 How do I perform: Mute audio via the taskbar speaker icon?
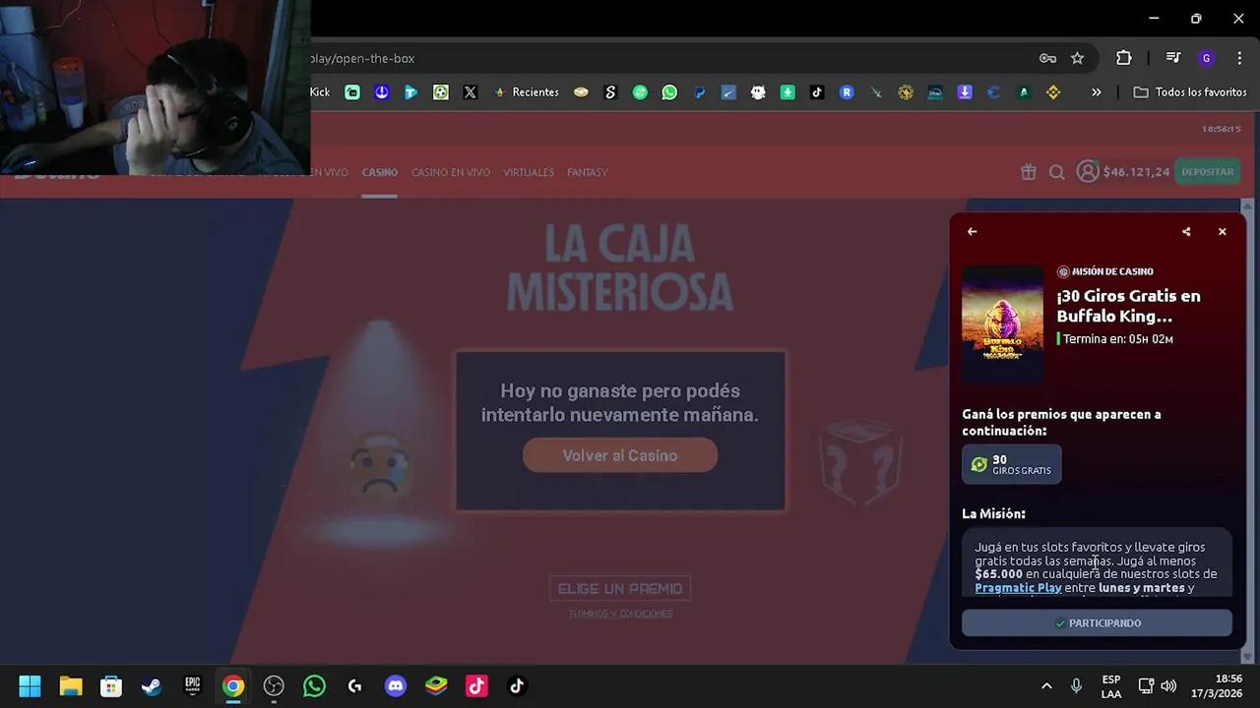(x=1168, y=685)
